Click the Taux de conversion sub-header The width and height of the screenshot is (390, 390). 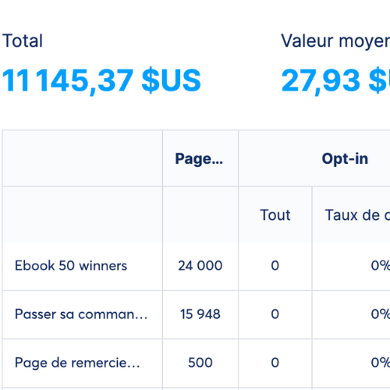357,215
